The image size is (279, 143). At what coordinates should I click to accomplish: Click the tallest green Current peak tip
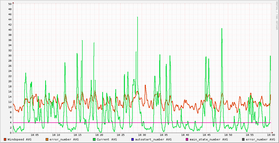(x=138, y=17)
